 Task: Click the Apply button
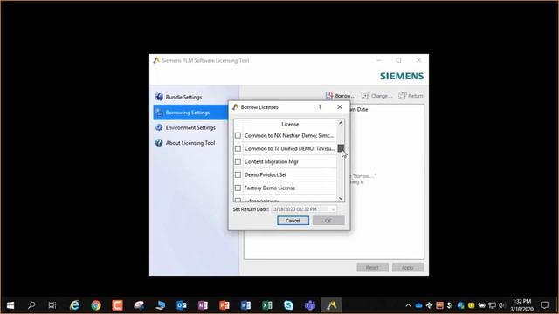(408, 268)
